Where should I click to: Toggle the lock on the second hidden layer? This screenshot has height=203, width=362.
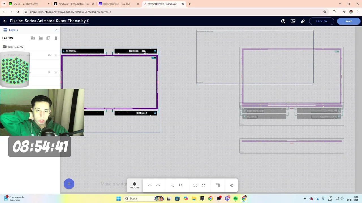pyautogui.click(x=56, y=72)
